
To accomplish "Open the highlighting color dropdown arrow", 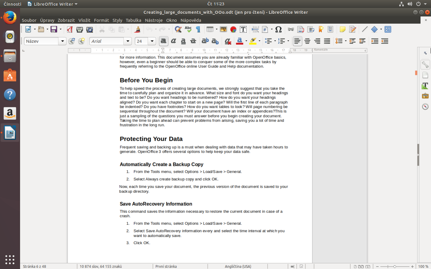I will 259,41.
